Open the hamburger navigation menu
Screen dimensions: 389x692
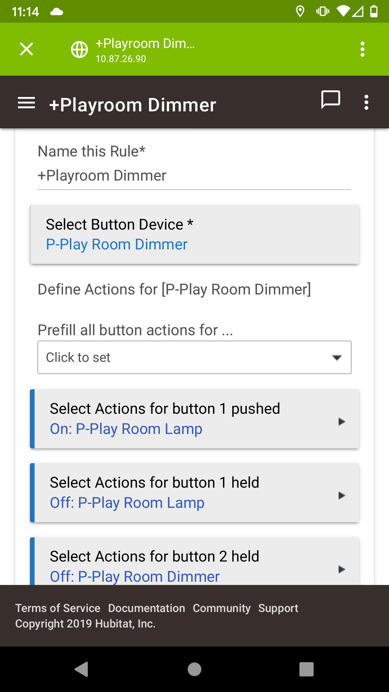[x=26, y=103]
